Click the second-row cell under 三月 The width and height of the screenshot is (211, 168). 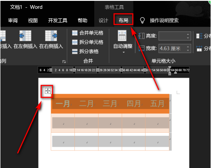tap(110, 123)
